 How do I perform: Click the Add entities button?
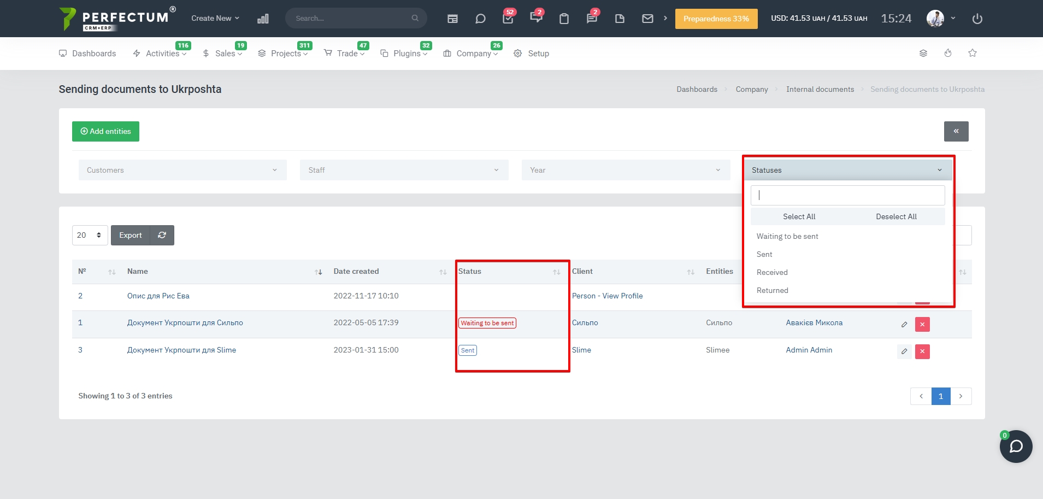105,131
